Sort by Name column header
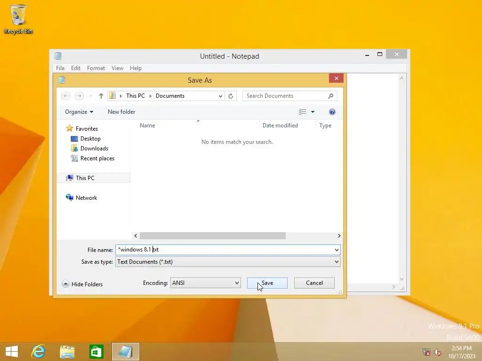Screen dimensions: 482x361 click(147, 125)
